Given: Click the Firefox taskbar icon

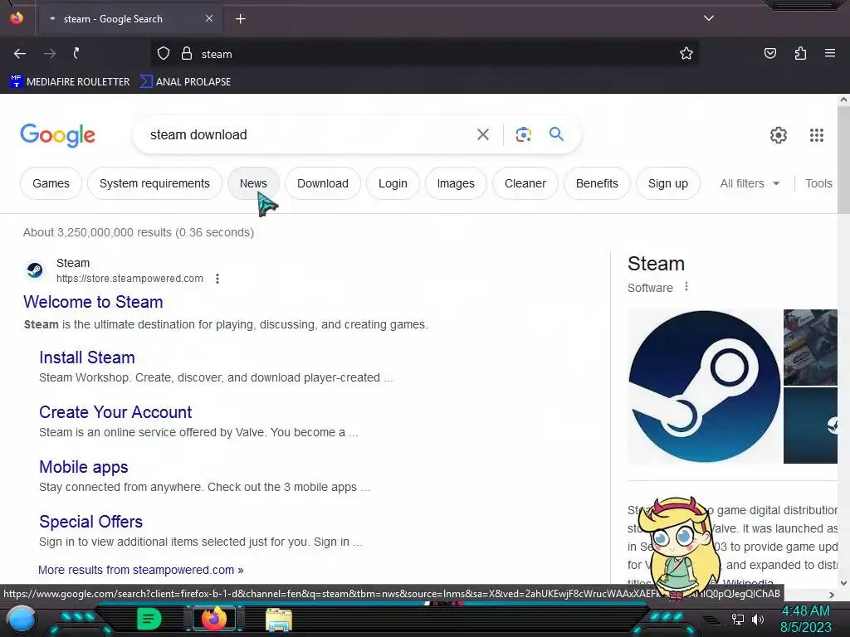Looking at the screenshot, I should pyautogui.click(x=213, y=619).
